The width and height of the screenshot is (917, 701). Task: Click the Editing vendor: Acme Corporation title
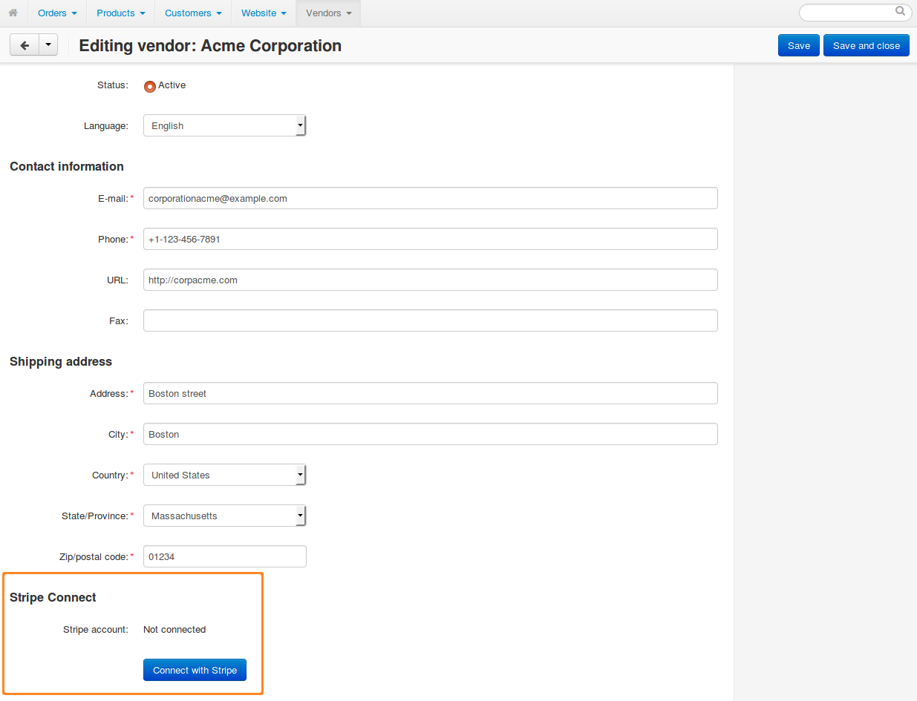click(210, 45)
